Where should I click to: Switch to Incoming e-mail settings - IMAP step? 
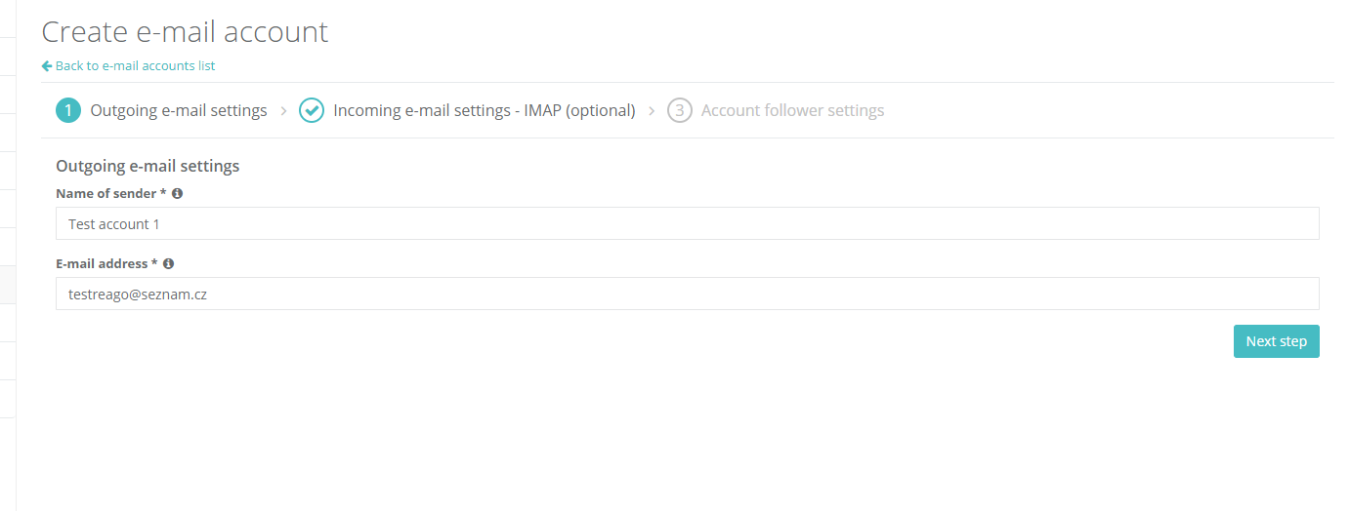pyautogui.click(x=485, y=110)
